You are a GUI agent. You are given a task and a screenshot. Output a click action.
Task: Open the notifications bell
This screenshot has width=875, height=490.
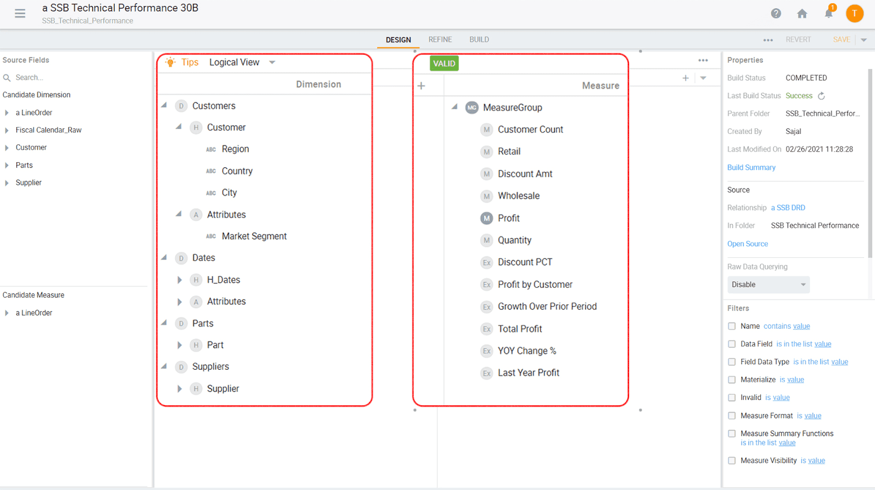[x=829, y=13]
